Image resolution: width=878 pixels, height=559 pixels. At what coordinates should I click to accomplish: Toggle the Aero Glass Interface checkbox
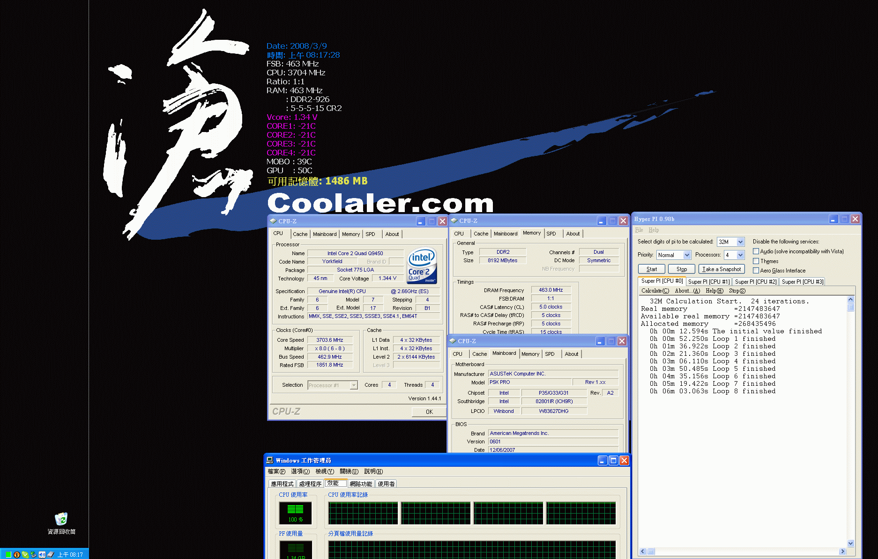(x=756, y=270)
